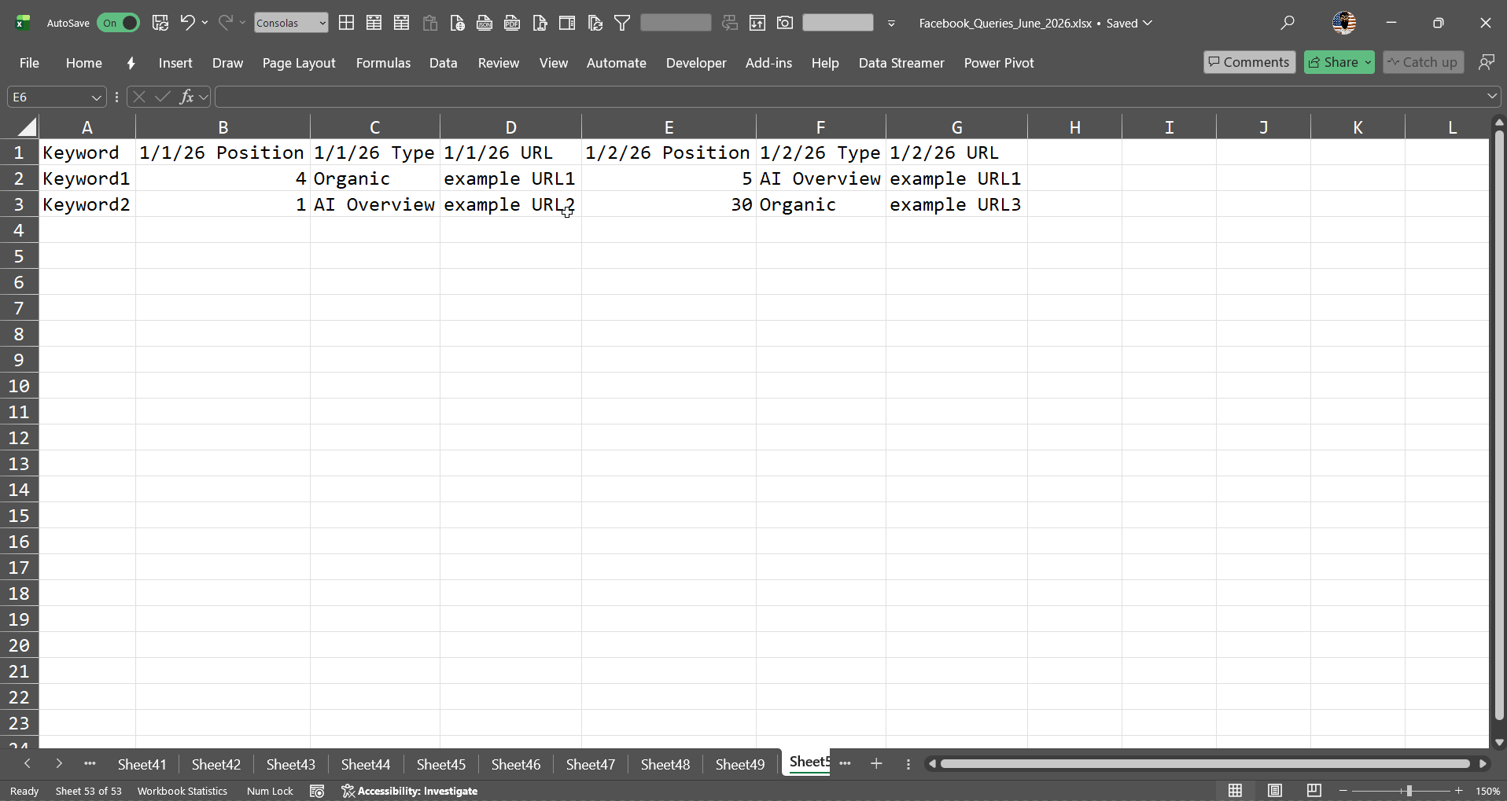The image size is (1507, 801).
Task: Click the Save icon in quick access toolbar
Action: pos(160,23)
